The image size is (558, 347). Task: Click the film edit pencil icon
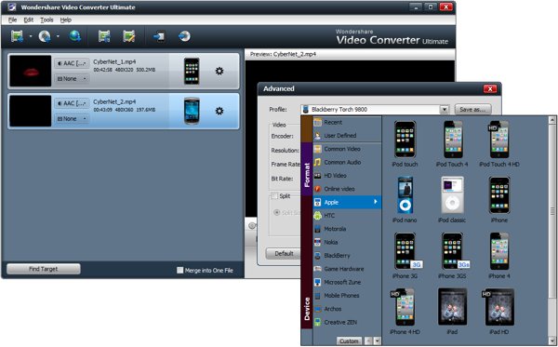coord(129,36)
